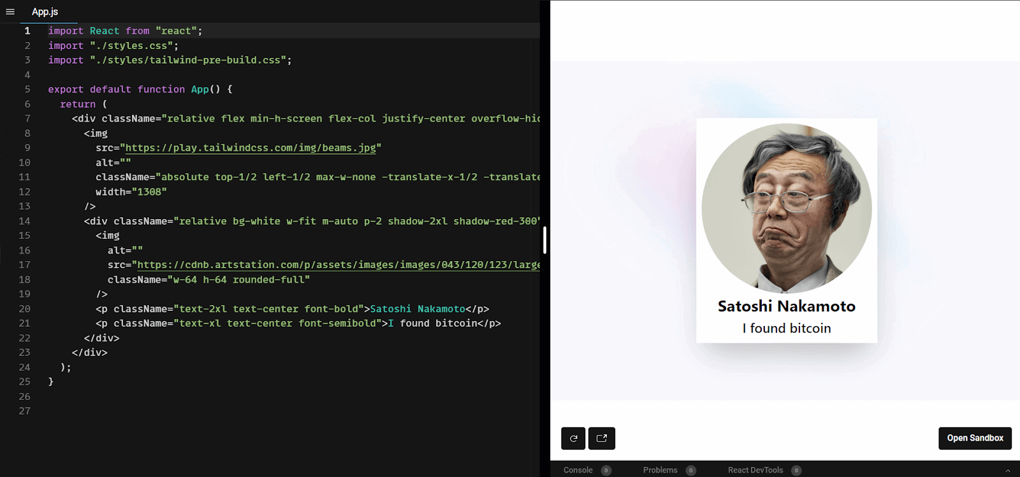Click line number 27 in the gutter
This screenshot has height=477, width=1020.
pos(24,411)
